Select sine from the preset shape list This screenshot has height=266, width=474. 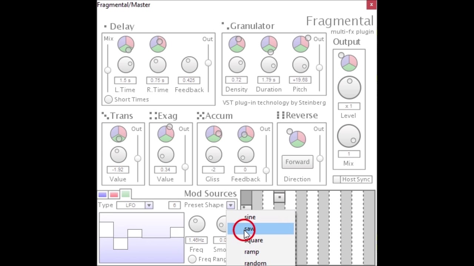261,217
